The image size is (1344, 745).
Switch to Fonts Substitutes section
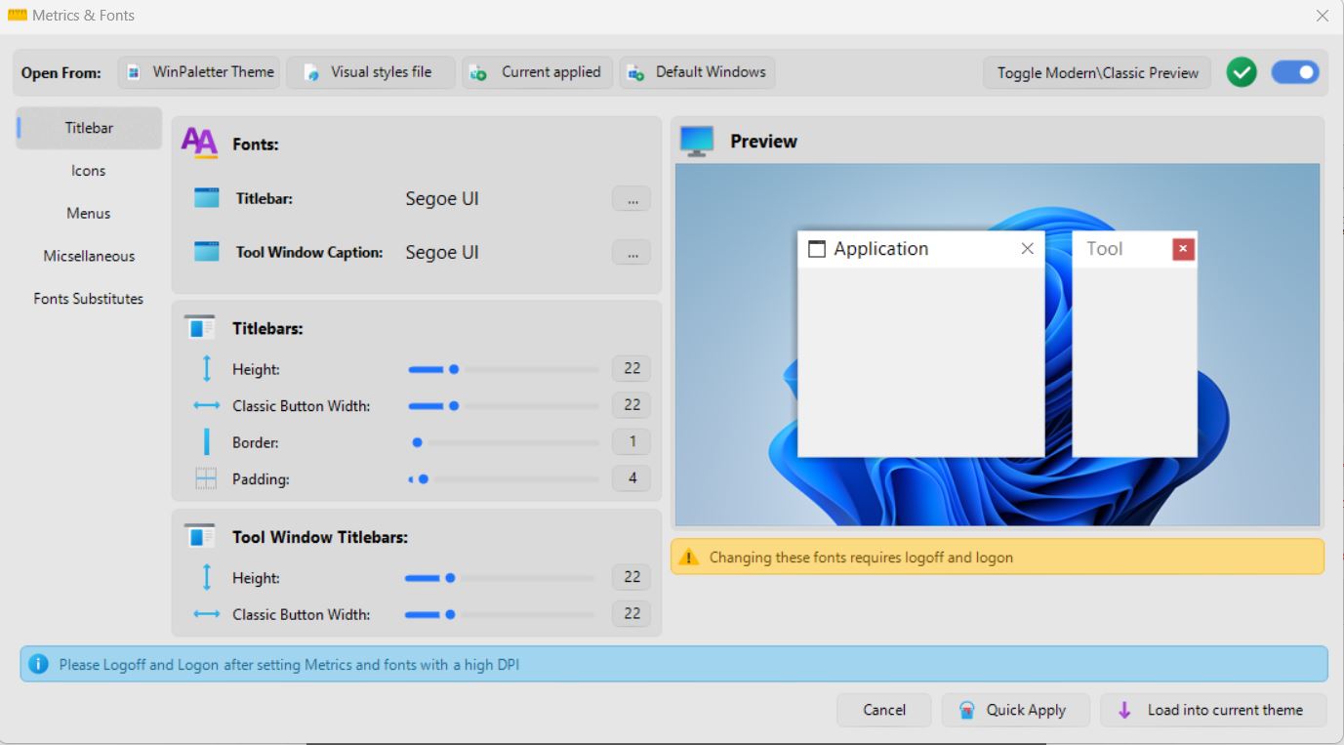(89, 299)
